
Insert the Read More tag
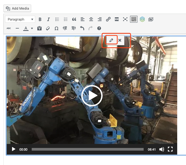116,19
